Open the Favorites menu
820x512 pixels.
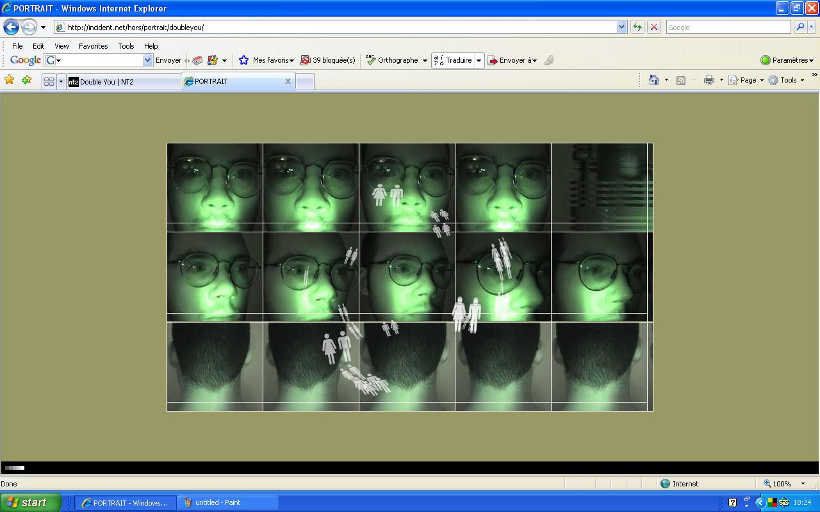pyautogui.click(x=93, y=46)
